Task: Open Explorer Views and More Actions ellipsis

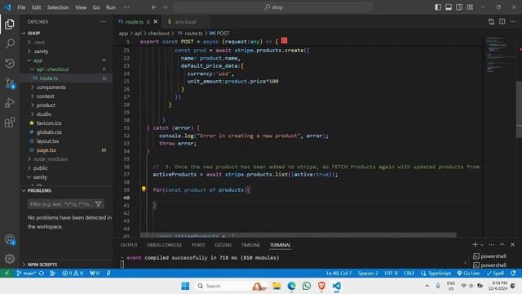Action: (103, 22)
